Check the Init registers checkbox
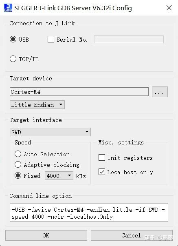The image size is (178, 246). [x=102, y=157]
